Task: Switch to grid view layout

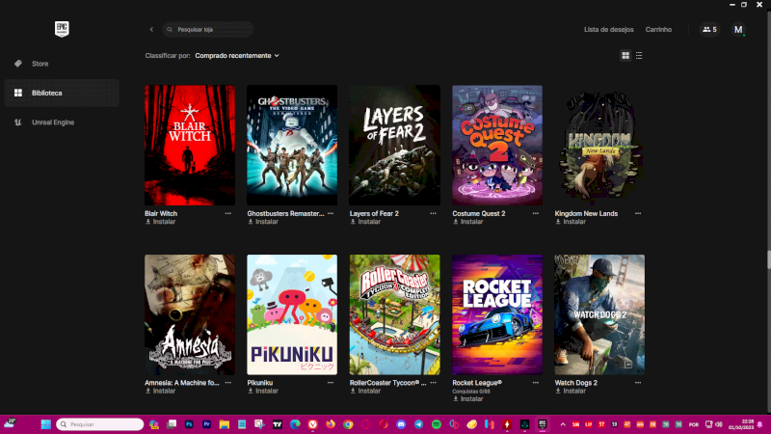Action: [x=625, y=56]
